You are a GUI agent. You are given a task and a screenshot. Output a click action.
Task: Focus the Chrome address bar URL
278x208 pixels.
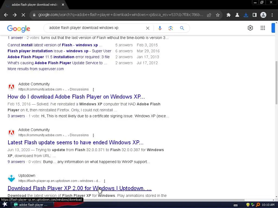point(121,15)
